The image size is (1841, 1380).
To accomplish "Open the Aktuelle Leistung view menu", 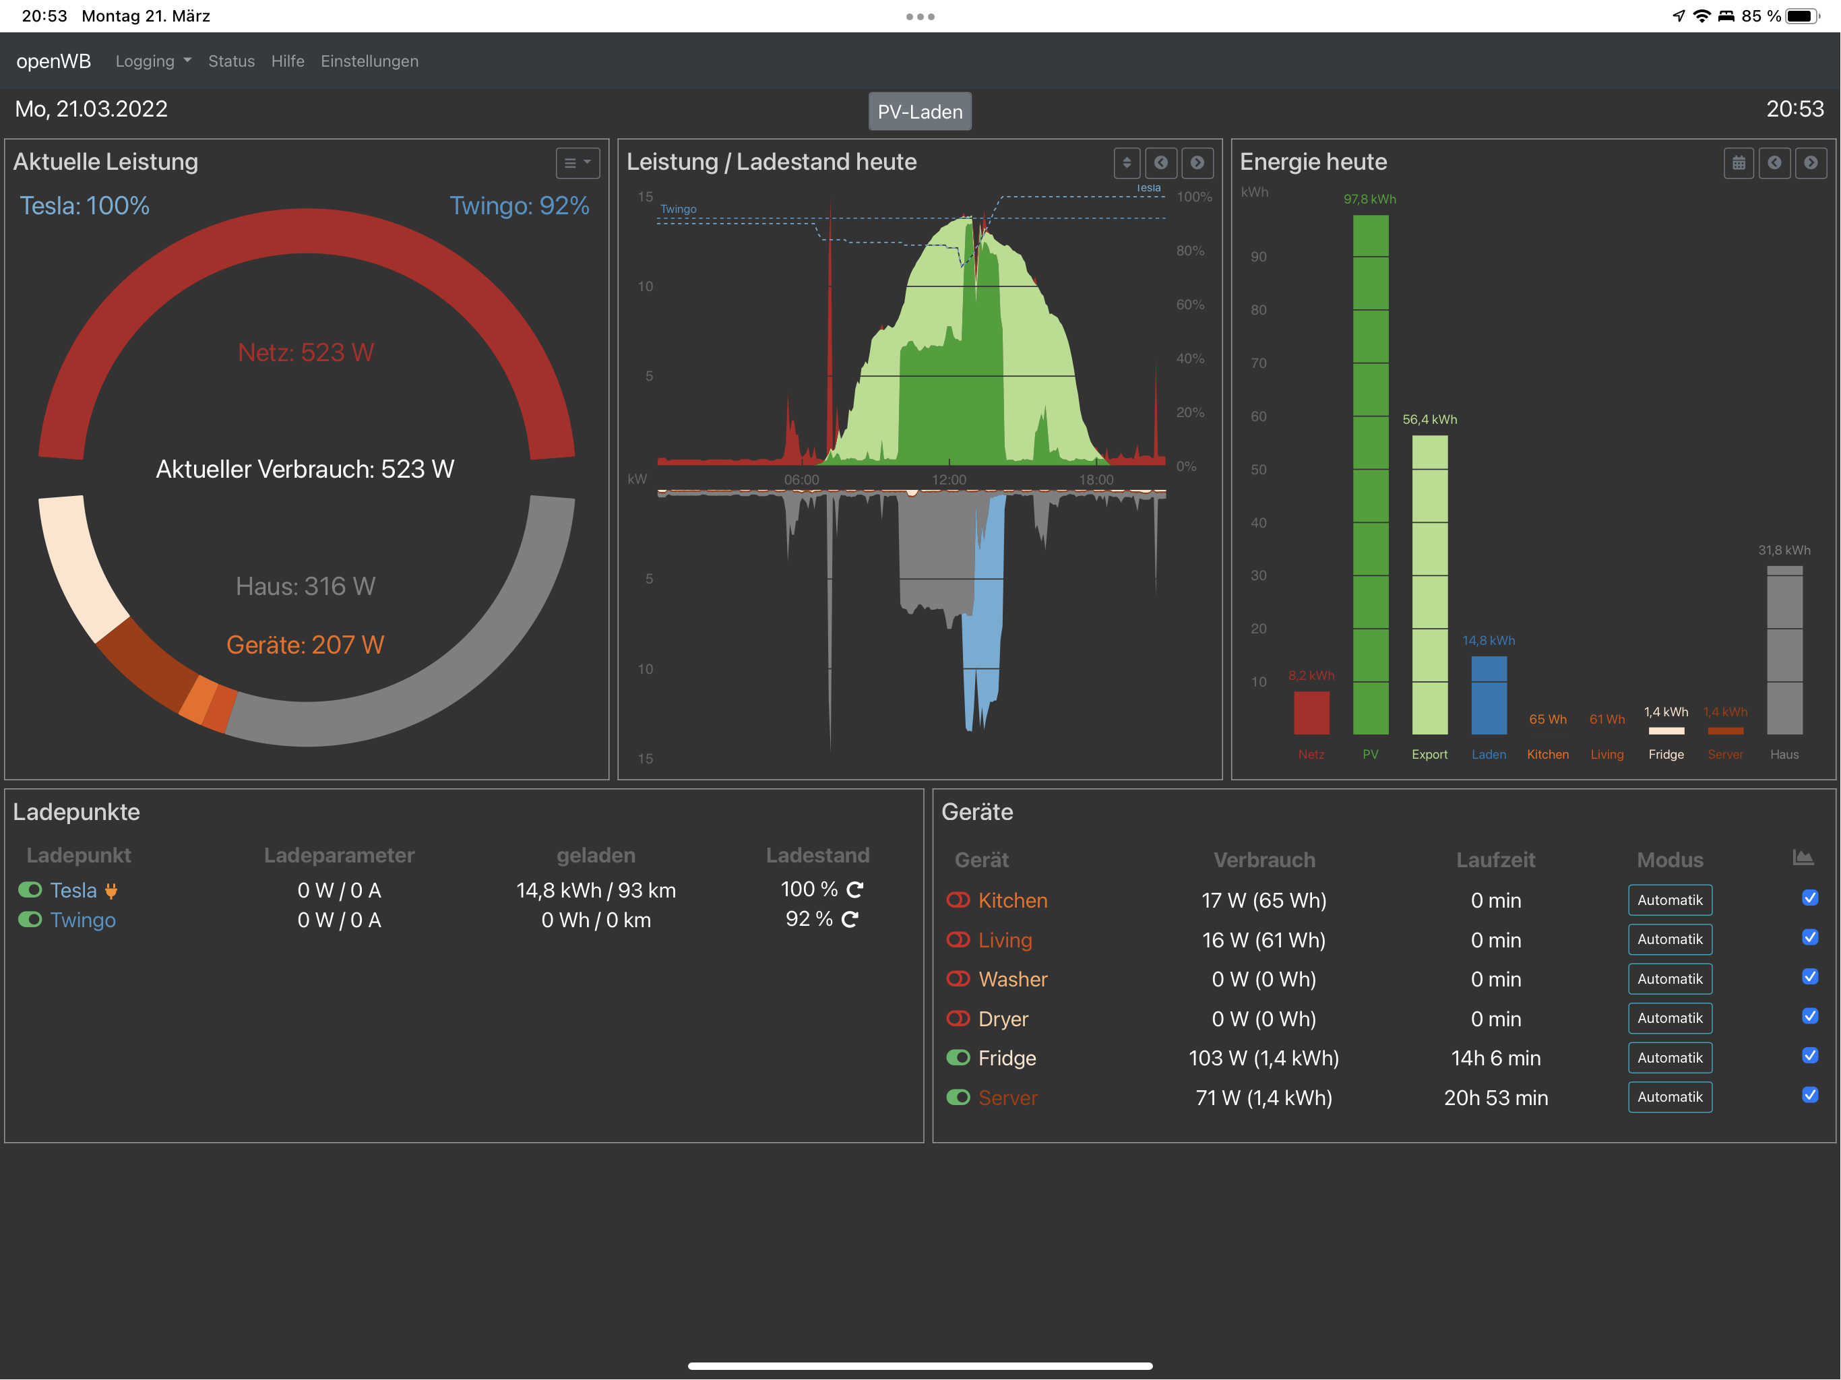I will pos(578,163).
